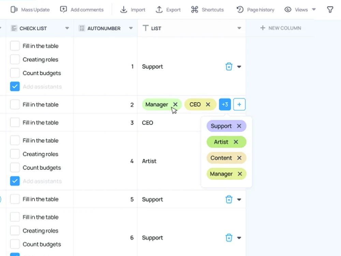Image resolution: width=341 pixels, height=256 pixels.
Task: Open the Views menu
Action: click(300, 10)
